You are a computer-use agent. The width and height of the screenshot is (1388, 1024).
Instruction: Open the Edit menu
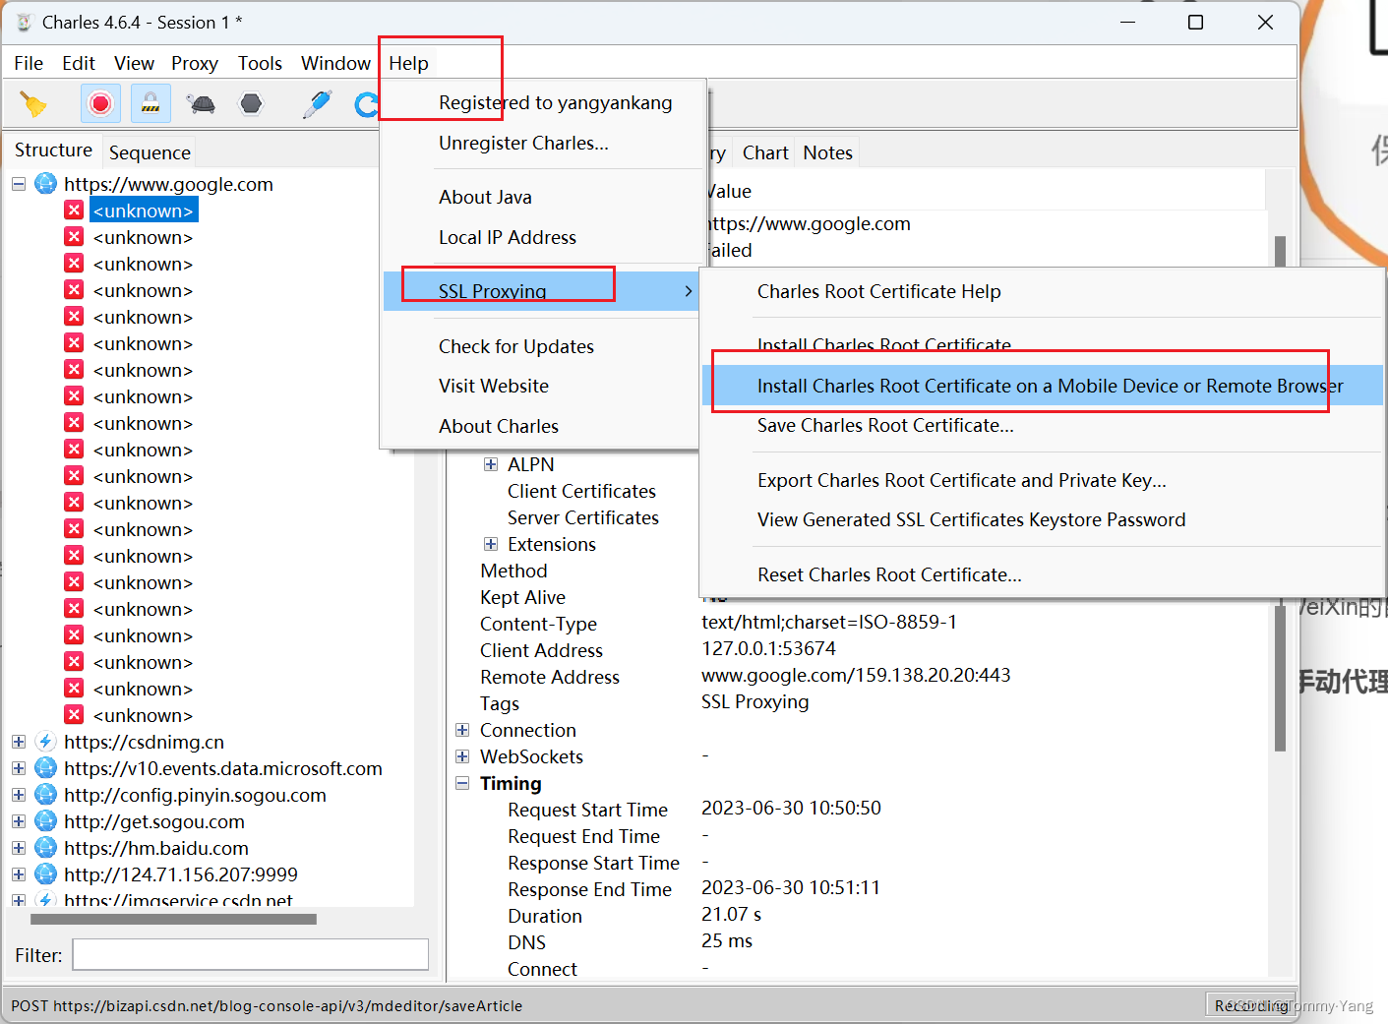[x=79, y=63]
